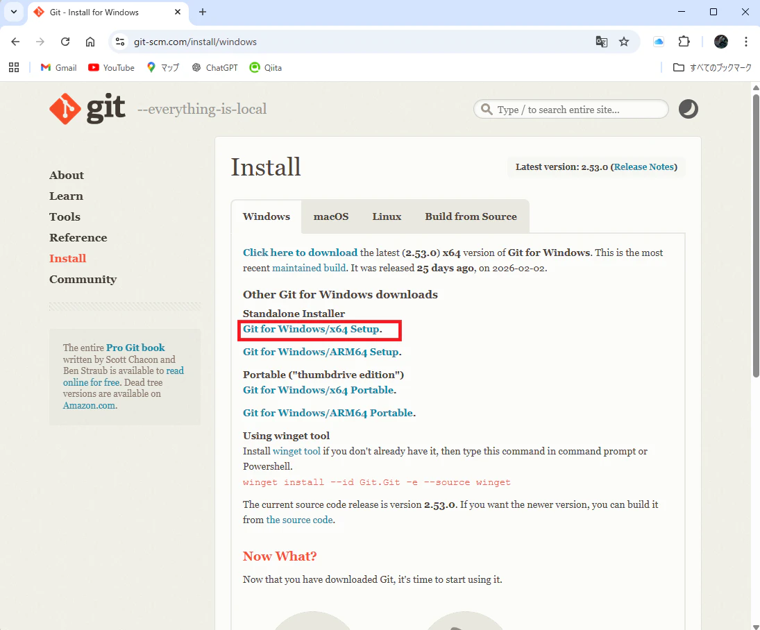Open the cloud extension icon

tap(659, 42)
